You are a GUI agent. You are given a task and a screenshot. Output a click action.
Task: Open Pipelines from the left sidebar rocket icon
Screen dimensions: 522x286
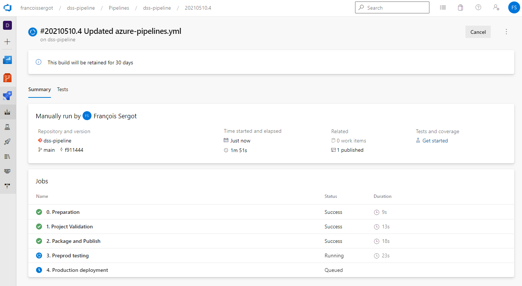tap(7, 96)
